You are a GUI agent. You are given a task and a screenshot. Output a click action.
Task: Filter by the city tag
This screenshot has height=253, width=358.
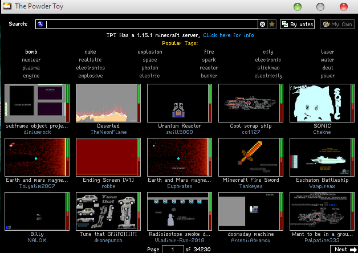pos(268,52)
